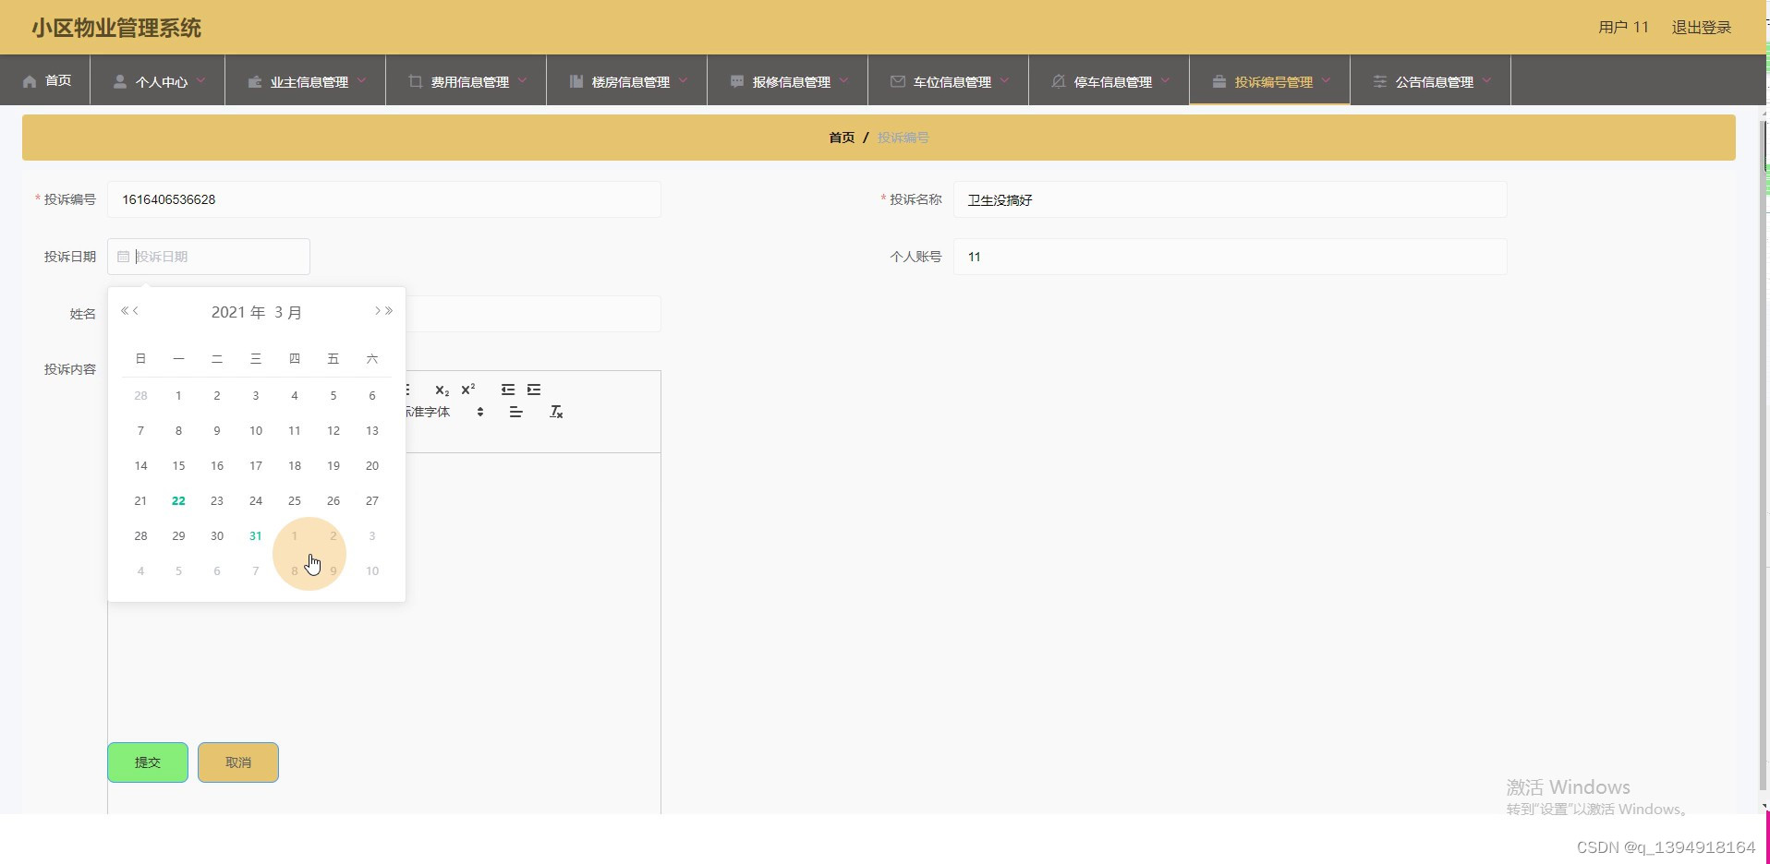Screen dimensions: 1770x864
Task: Click the 投诉编号 input field
Action: tap(384, 199)
